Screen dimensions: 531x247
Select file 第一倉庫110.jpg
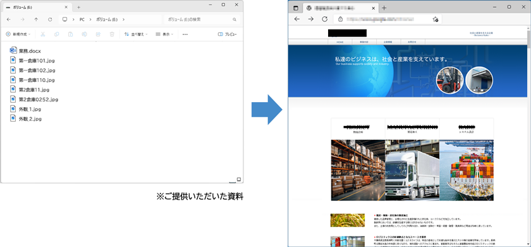coord(32,80)
